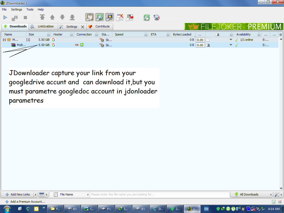This screenshot has height=213, width=284.
Task: Toggle lock on the Availability column
Action: [259, 34]
